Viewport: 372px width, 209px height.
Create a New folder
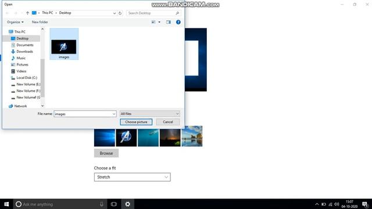click(40, 22)
